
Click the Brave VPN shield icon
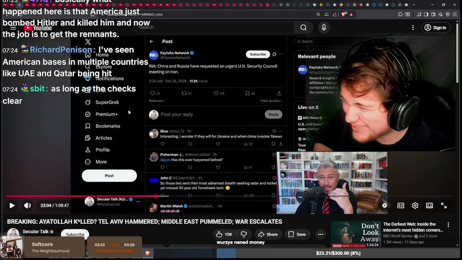(448, 14)
